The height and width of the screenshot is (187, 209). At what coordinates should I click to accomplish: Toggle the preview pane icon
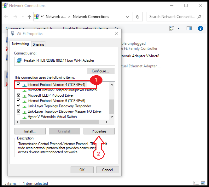(x=189, y=28)
